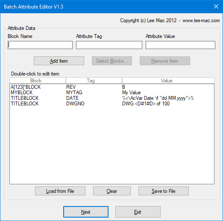The image size is (223, 221).
Task: Click the Exit button
Action: 138,212
